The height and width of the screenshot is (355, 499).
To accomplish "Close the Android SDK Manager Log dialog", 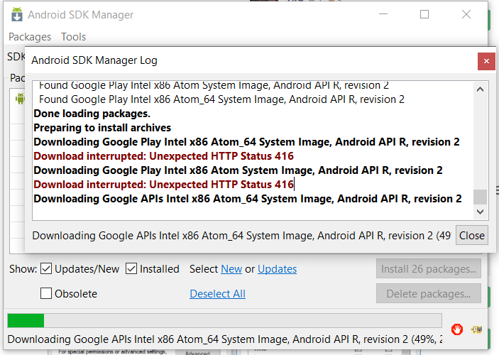I will (486, 61).
